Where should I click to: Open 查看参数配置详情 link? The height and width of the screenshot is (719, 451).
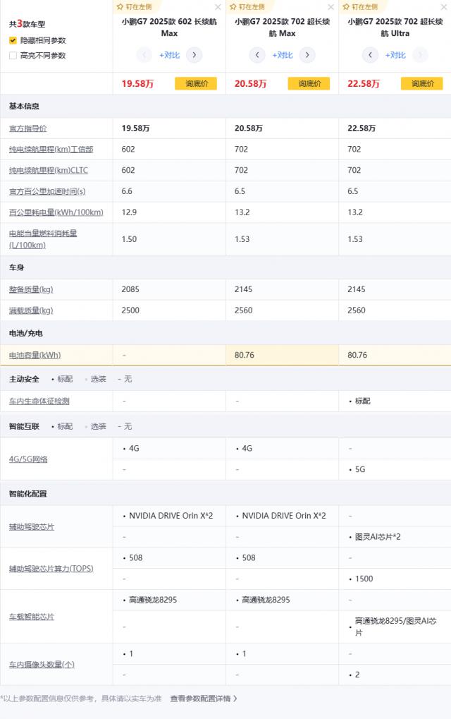[x=204, y=699]
